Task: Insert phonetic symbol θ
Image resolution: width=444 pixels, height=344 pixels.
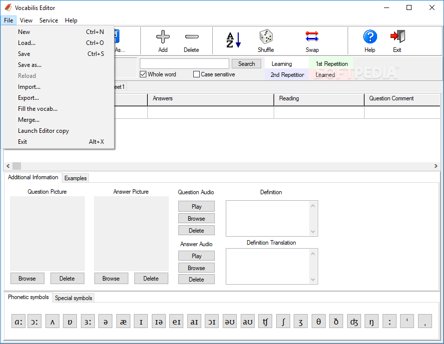Action: pos(319,322)
